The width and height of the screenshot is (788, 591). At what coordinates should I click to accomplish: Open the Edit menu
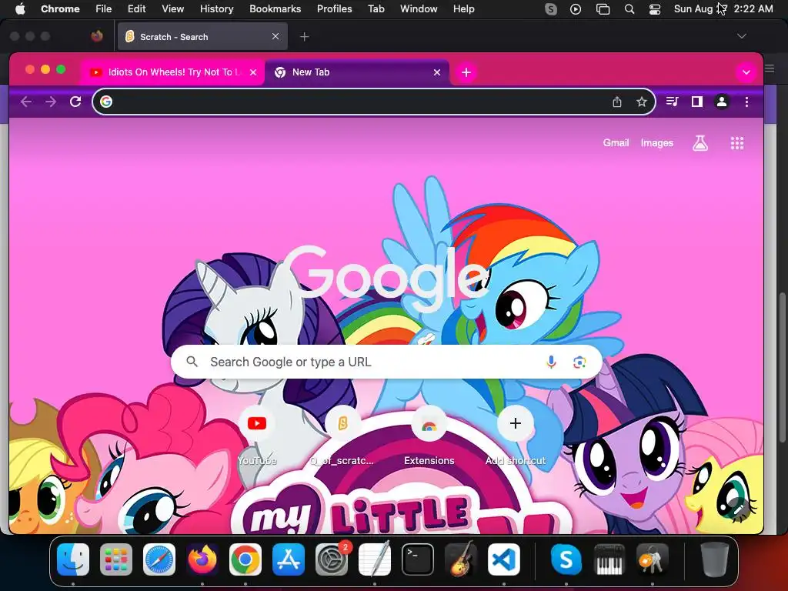pos(136,8)
